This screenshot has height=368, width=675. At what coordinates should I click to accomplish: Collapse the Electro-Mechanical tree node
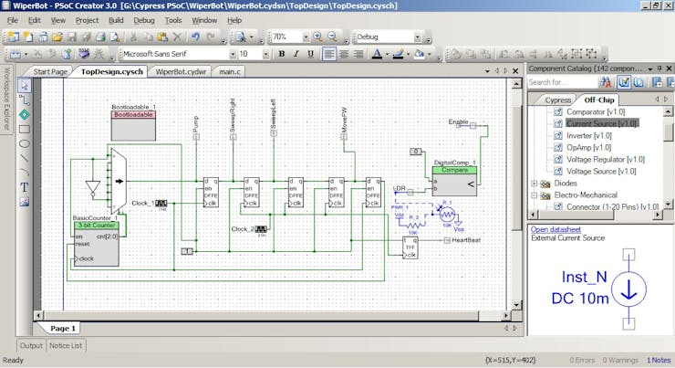535,195
